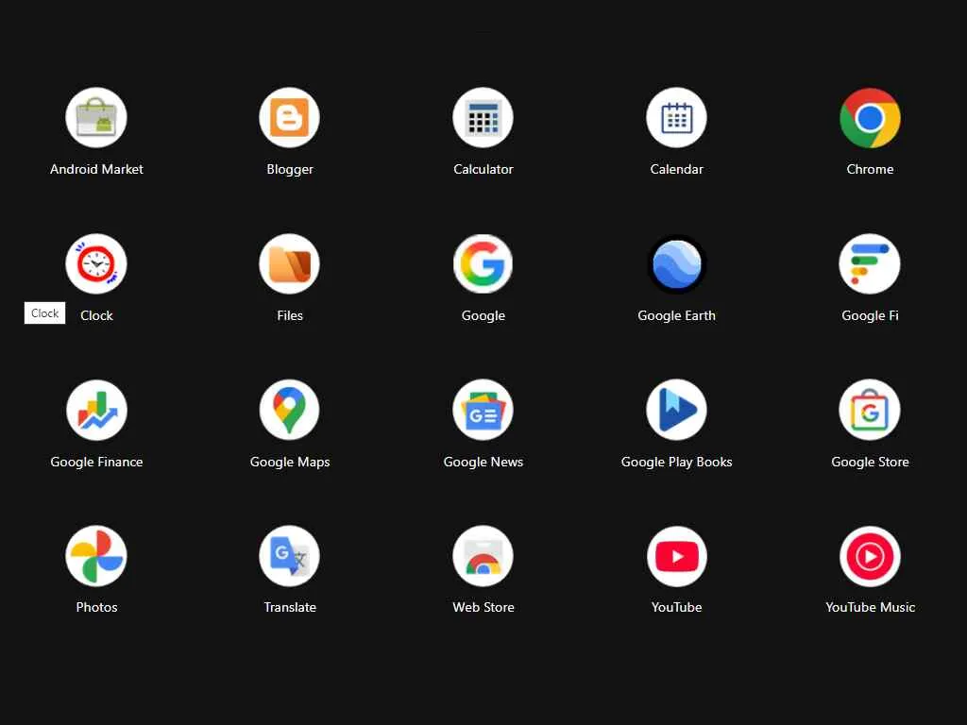Click the "YouTube" label under red icon
The image size is (967, 725).
pos(676,607)
